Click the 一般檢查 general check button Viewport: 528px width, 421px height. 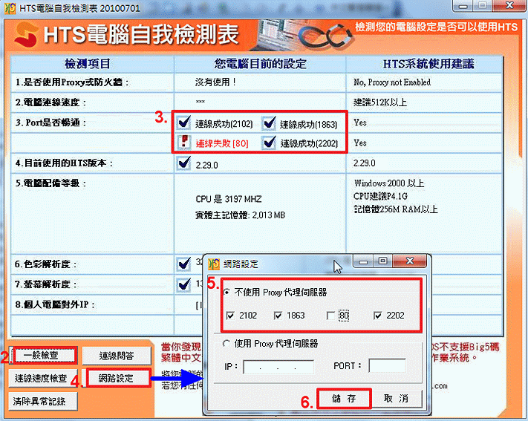[x=44, y=356]
